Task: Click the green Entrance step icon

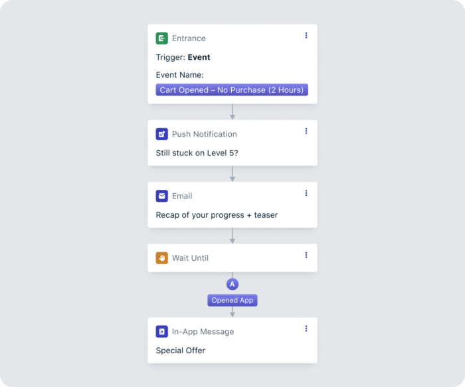Action: coord(162,39)
